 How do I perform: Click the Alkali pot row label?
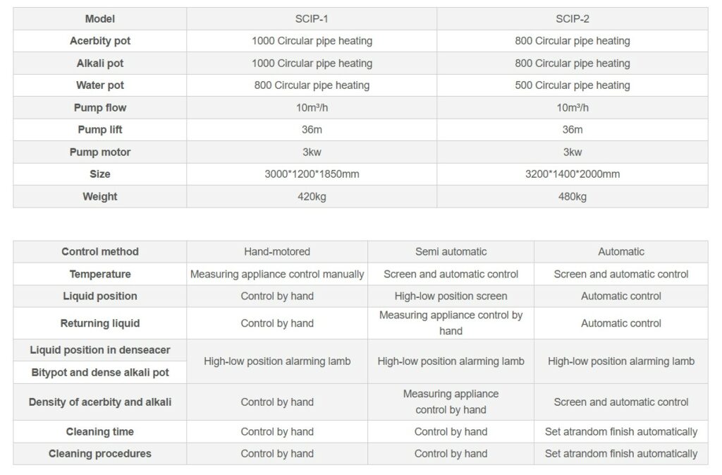tap(100, 63)
